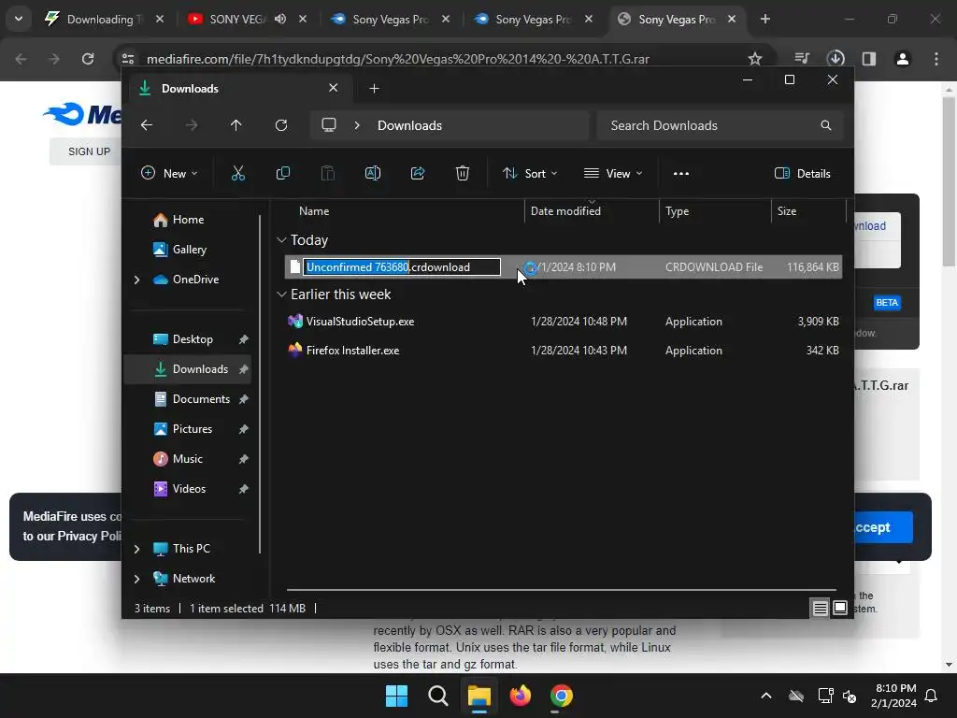Add a new File Explorer tab
This screenshot has width=957, height=718.
374,89
